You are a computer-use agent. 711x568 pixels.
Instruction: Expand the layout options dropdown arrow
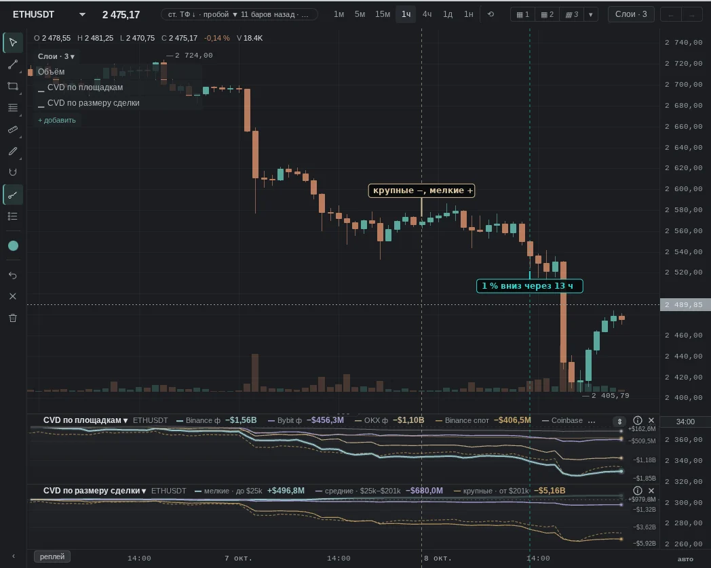tap(590, 14)
